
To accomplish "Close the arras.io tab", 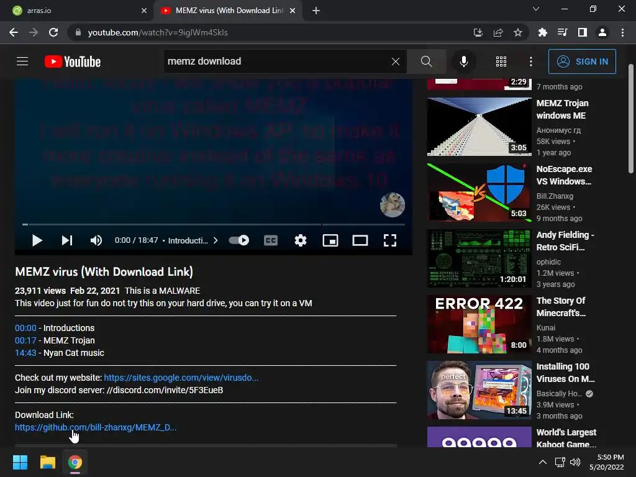I will (x=144, y=11).
